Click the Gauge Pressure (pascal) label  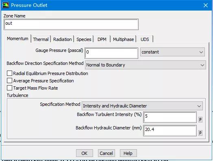(59, 50)
